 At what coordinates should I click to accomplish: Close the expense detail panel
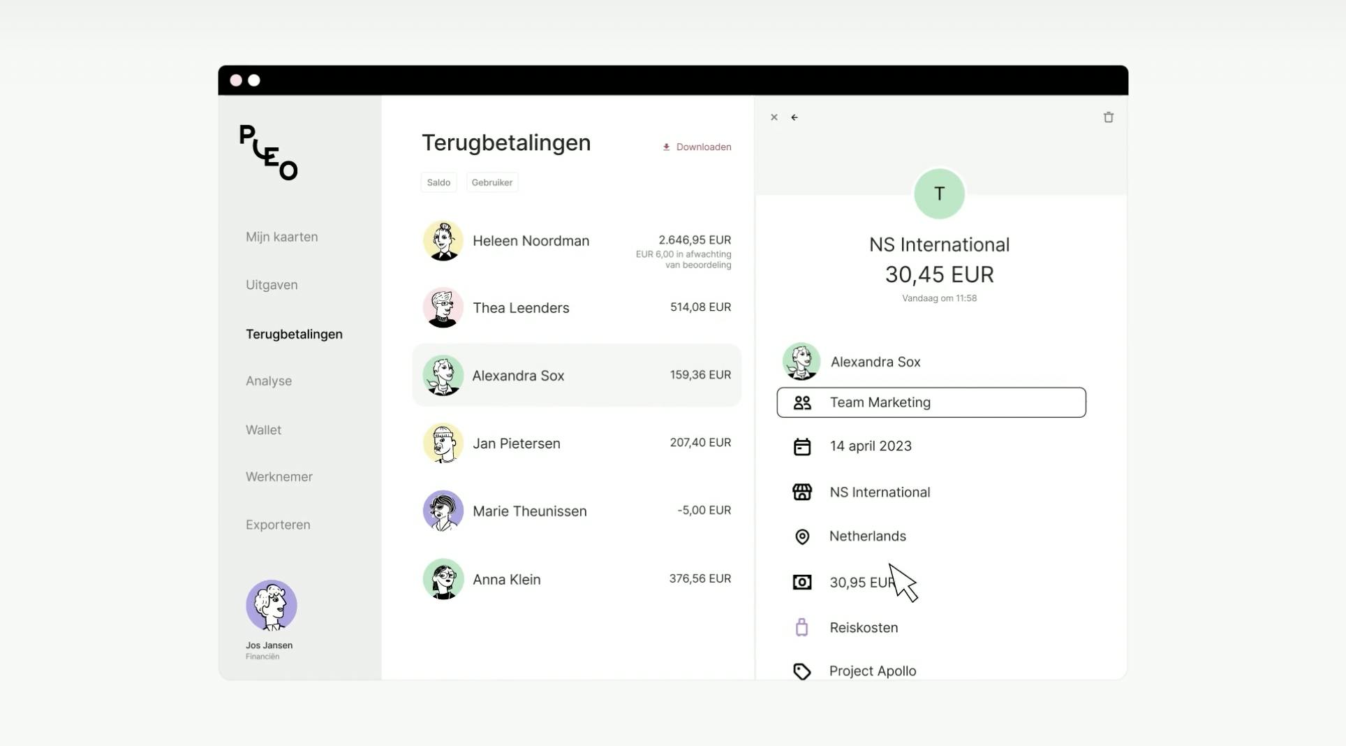coord(774,117)
